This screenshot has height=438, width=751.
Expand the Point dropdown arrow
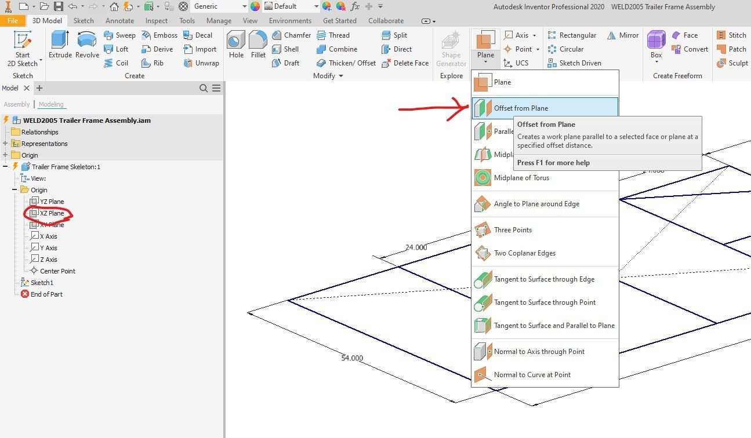tap(538, 49)
